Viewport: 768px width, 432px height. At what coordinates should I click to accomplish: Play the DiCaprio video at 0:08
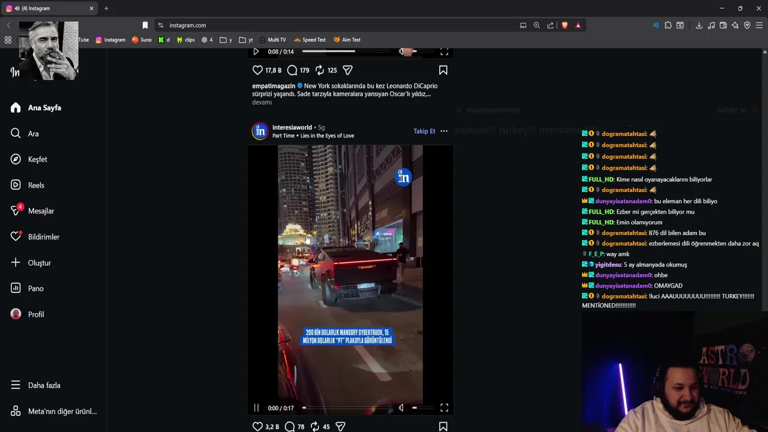[256, 52]
